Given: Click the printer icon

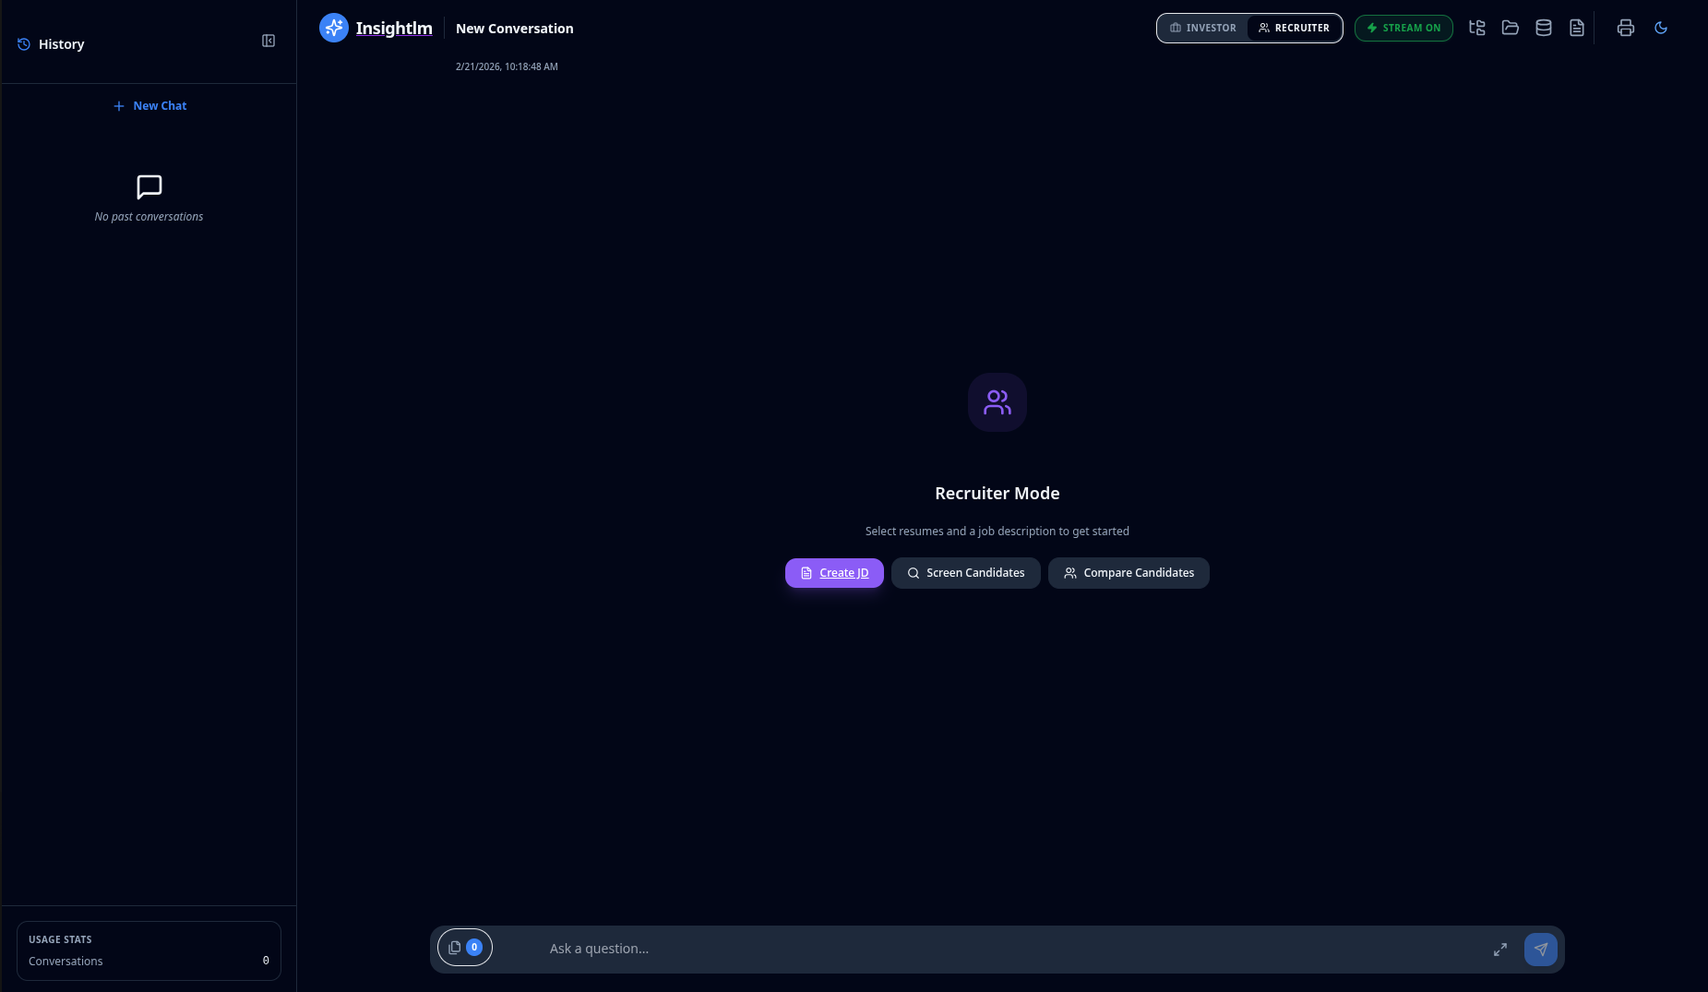Looking at the screenshot, I should 1625,28.
